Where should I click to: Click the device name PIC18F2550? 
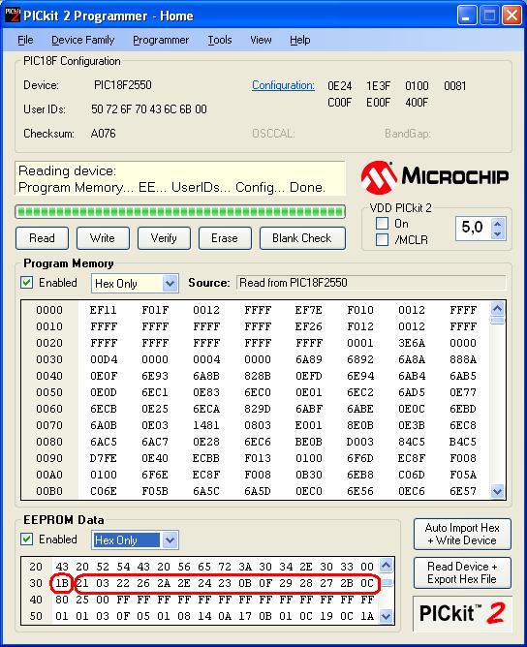[123, 85]
